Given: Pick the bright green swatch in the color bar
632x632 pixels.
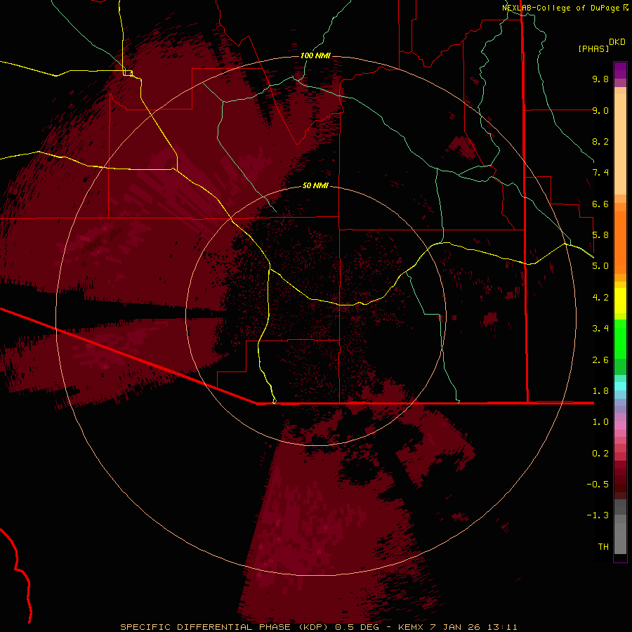Looking at the screenshot, I should pyautogui.click(x=620, y=338).
